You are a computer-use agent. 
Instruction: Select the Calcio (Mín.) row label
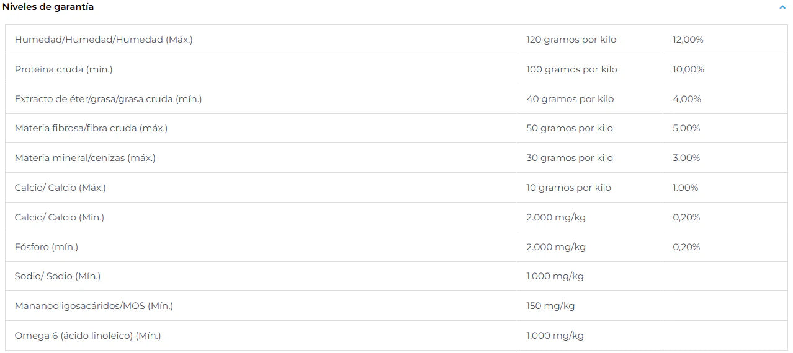click(60, 217)
